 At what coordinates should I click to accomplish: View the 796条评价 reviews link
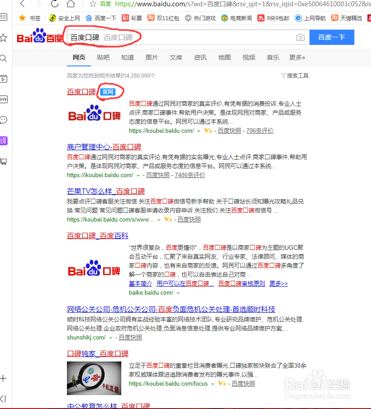260,131
